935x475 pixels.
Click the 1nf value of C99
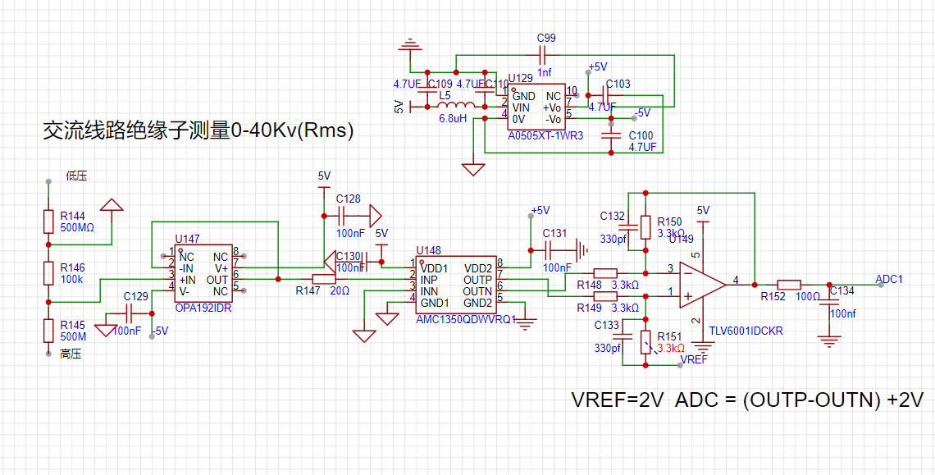(x=545, y=72)
